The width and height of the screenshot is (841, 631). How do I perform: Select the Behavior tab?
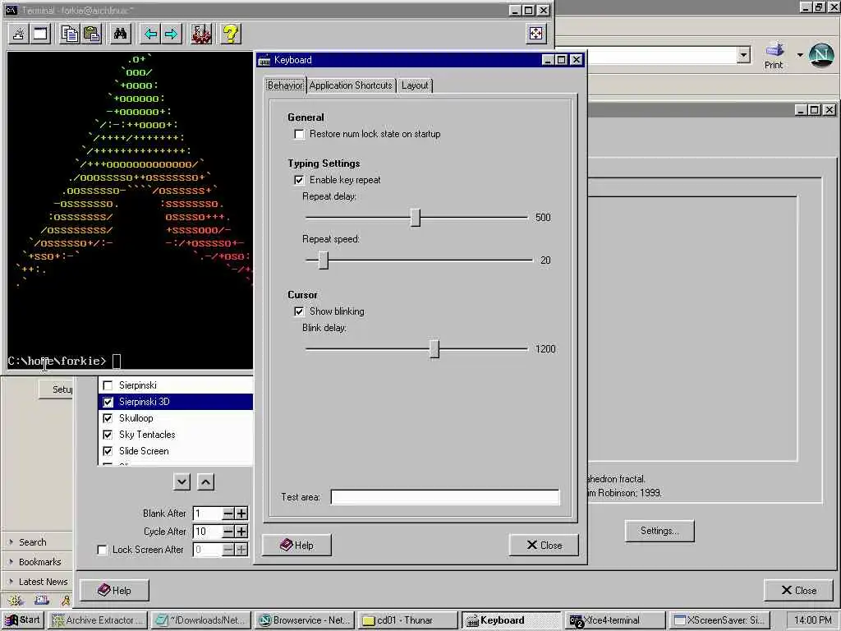285,85
